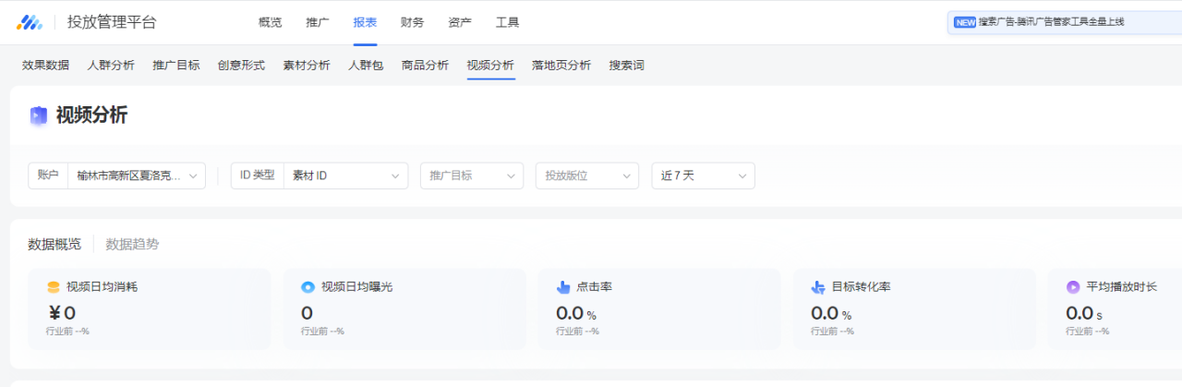Open the 推广 top menu

point(318,22)
